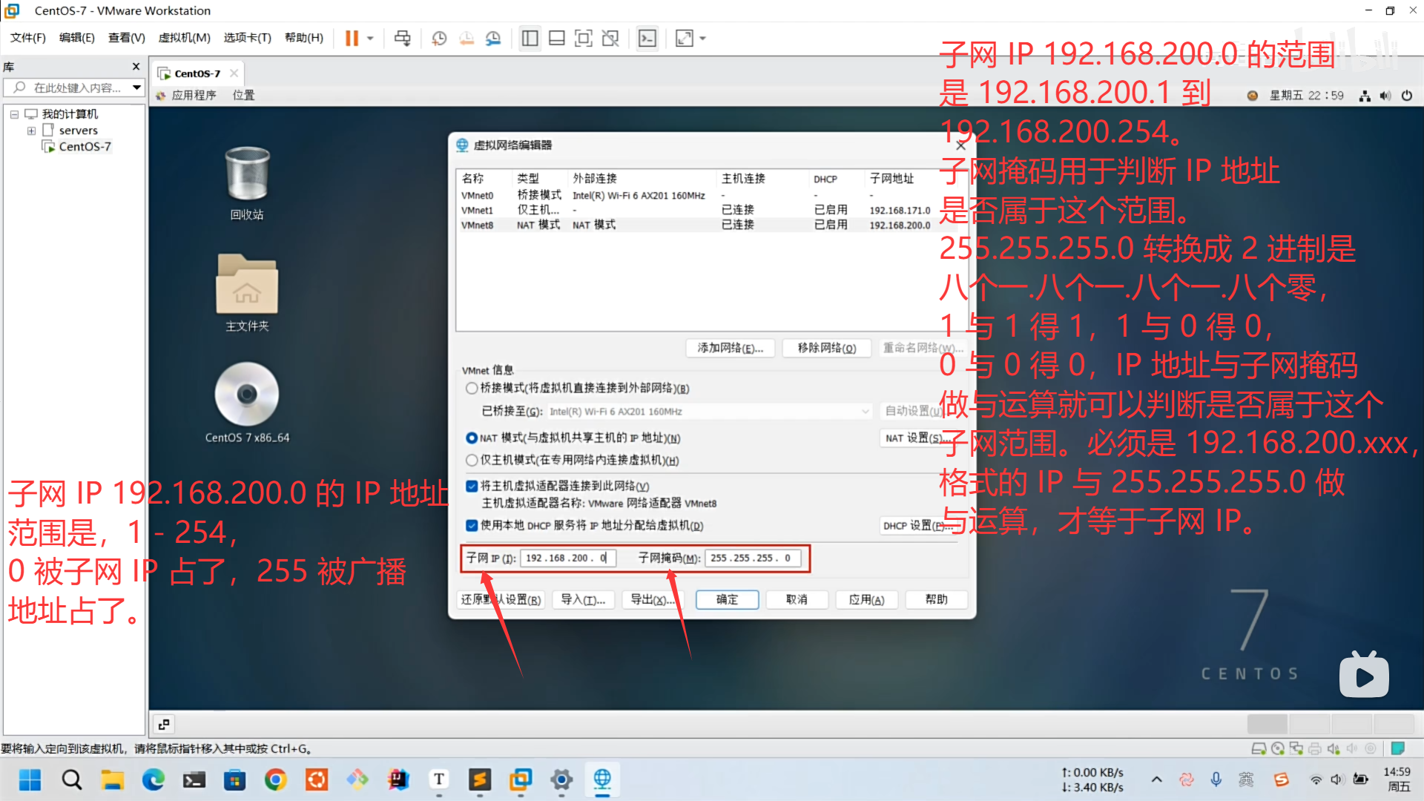Open dropdown arrow next to pause button
This screenshot has width=1424, height=801.
[370, 39]
